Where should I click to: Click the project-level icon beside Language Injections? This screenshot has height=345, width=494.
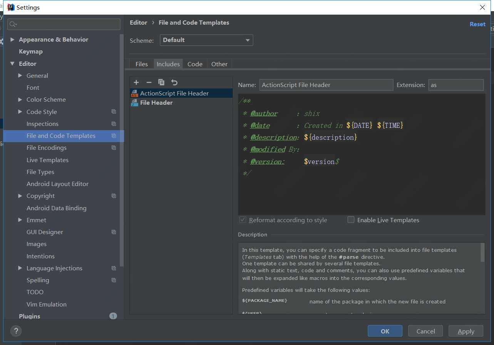pyautogui.click(x=114, y=268)
